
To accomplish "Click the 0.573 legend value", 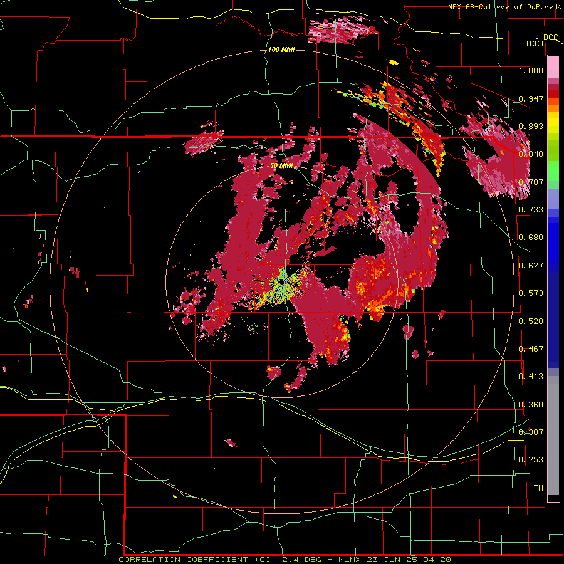I will point(531,293).
